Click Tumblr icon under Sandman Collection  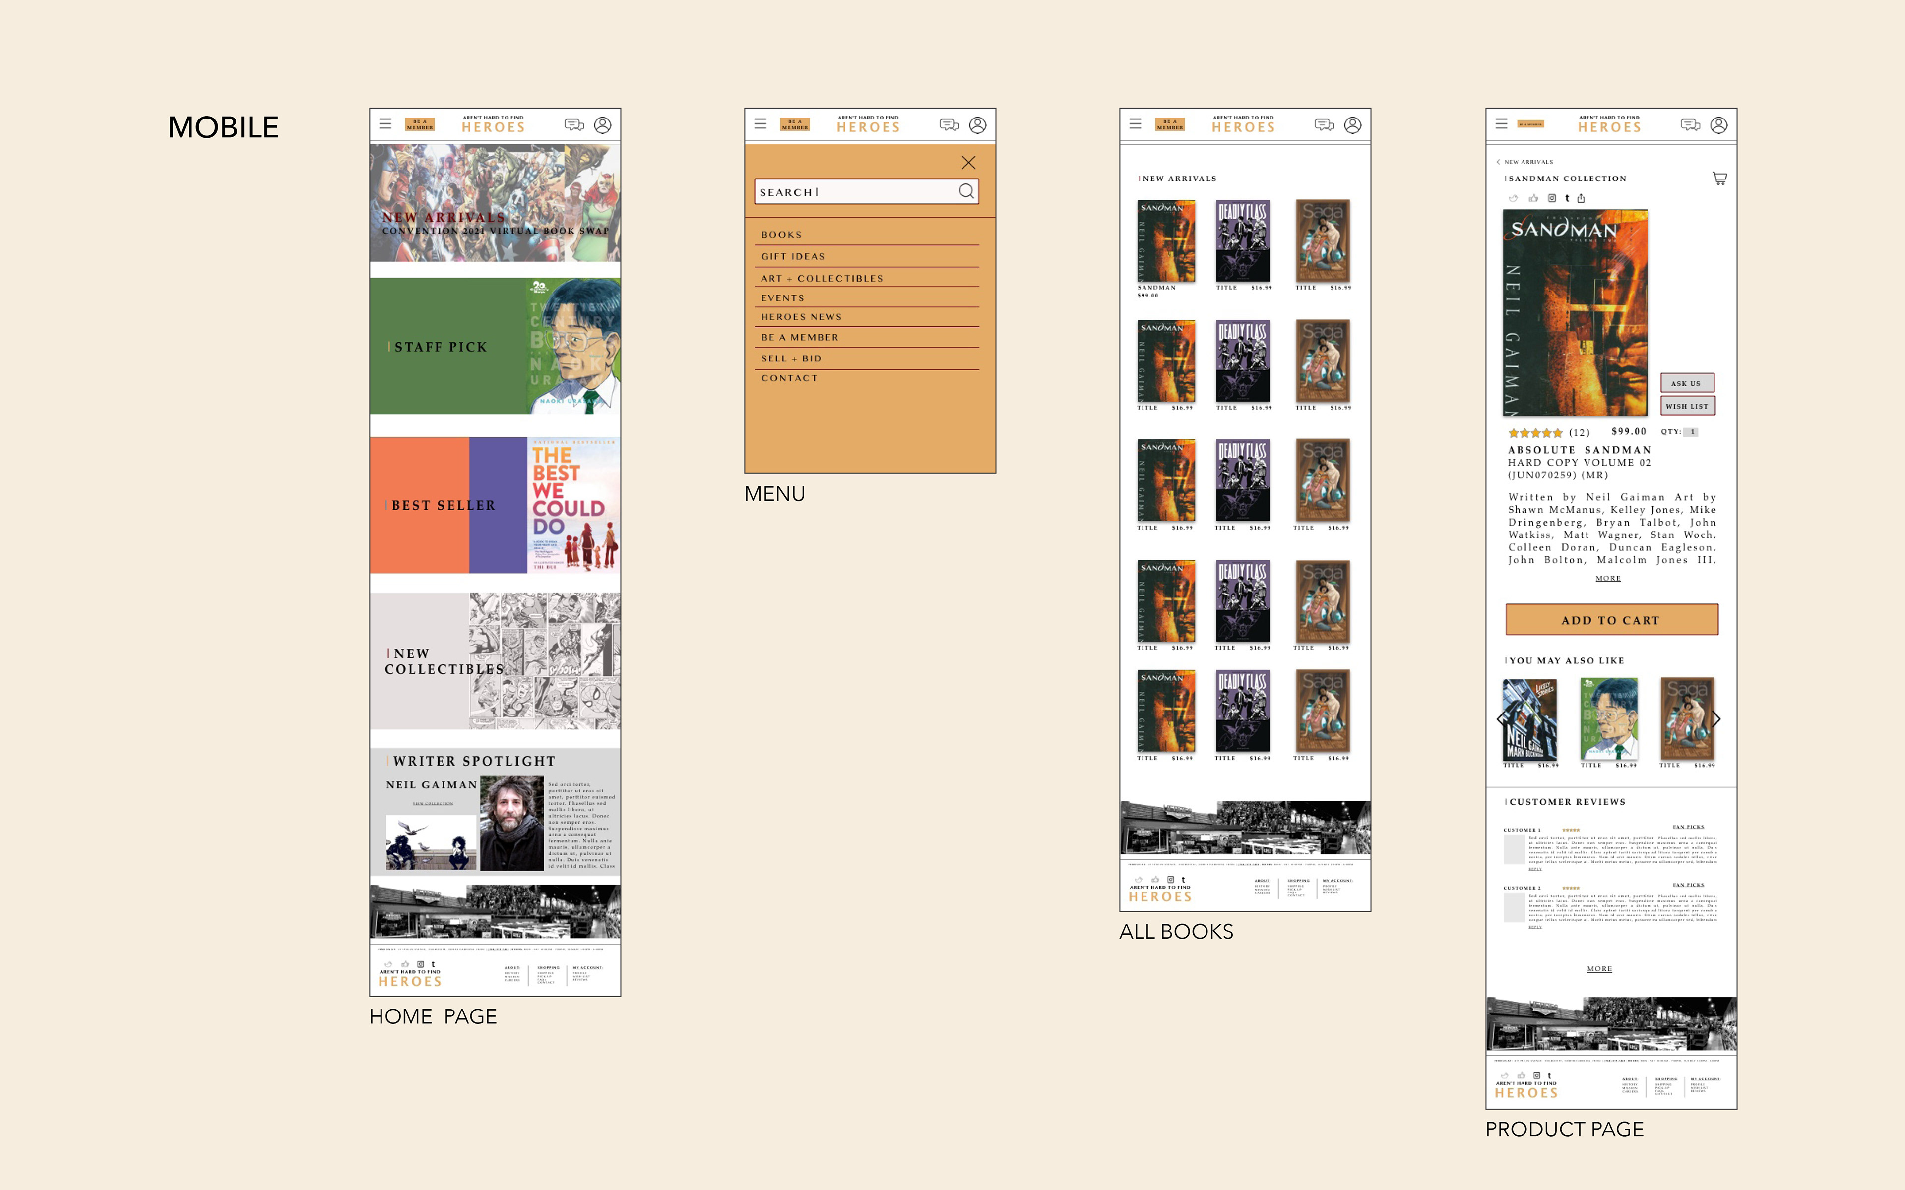(1567, 198)
